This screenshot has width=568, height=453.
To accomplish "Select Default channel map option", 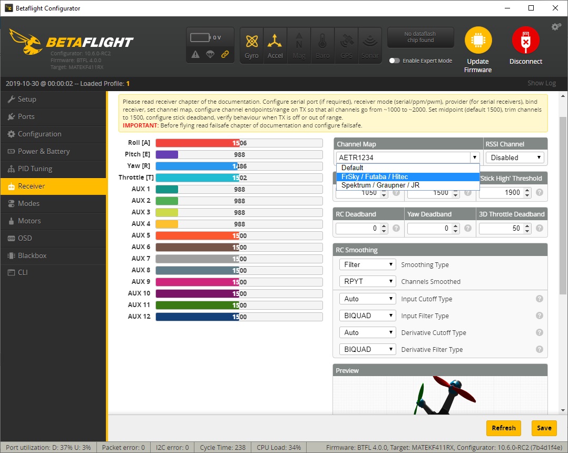I will [408, 168].
